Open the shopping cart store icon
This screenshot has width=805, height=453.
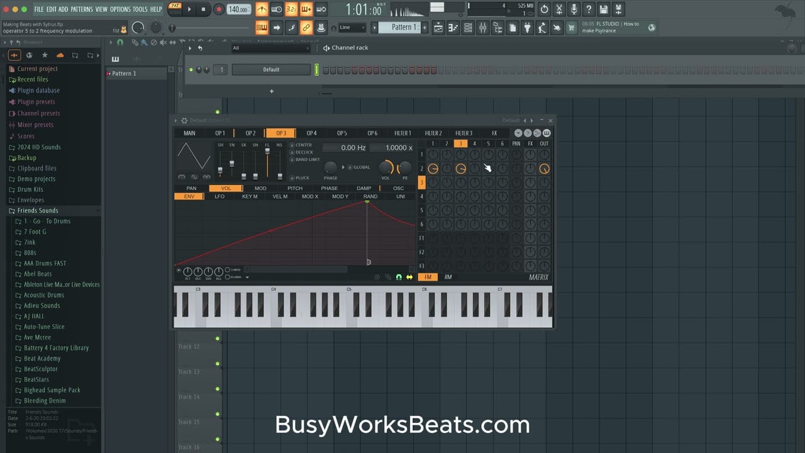[571, 28]
